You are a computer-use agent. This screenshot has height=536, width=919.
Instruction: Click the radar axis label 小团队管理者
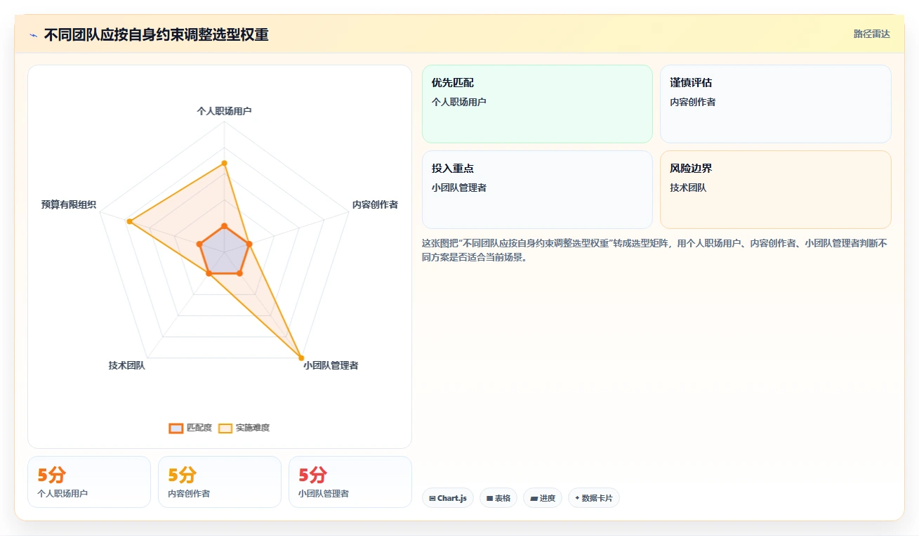pos(331,365)
